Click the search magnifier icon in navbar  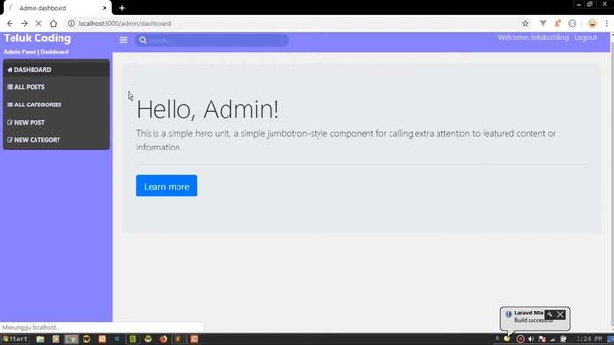(143, 40)
